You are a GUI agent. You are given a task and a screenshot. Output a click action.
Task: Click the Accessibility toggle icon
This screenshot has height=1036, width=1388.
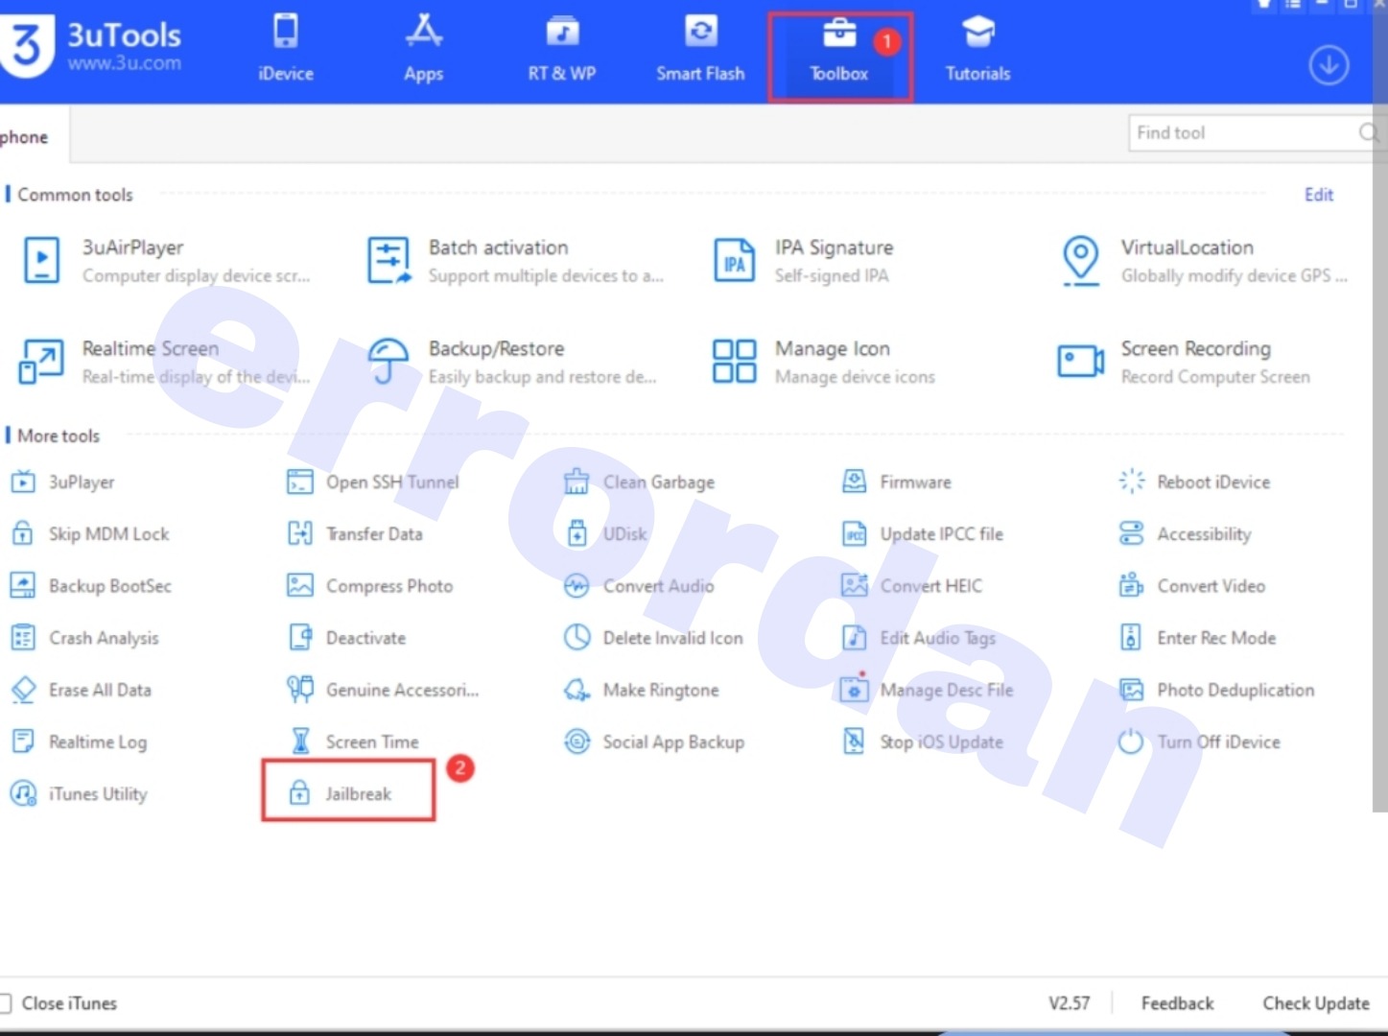click(x=1132, y=533)
